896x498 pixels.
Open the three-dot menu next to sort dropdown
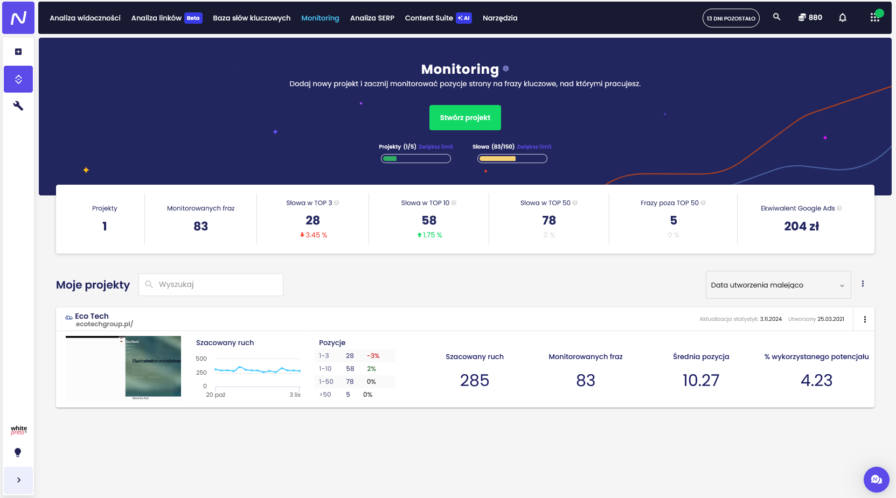click(863, 284)
